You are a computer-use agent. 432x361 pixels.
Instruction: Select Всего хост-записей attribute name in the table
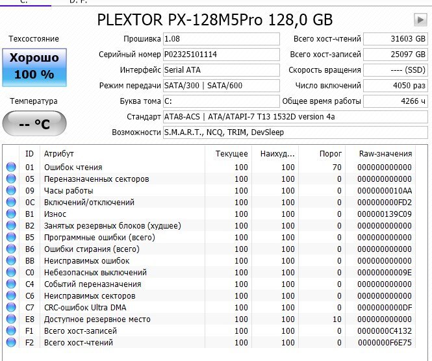click(81, 331)
